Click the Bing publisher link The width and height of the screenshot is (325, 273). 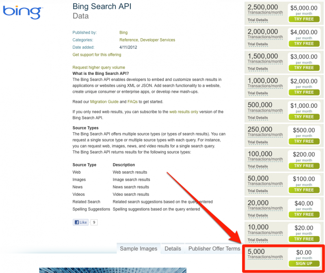pos(123,33)
